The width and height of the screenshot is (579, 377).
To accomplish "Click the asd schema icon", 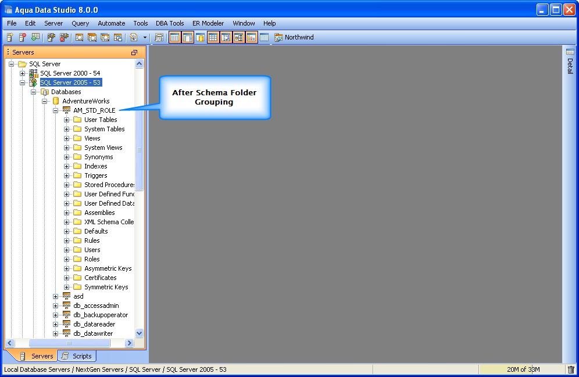I will tap(66, 296).
